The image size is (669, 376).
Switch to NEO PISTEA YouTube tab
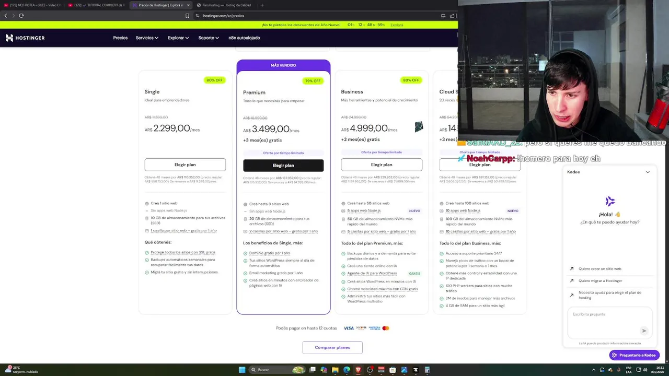point(32,5)
